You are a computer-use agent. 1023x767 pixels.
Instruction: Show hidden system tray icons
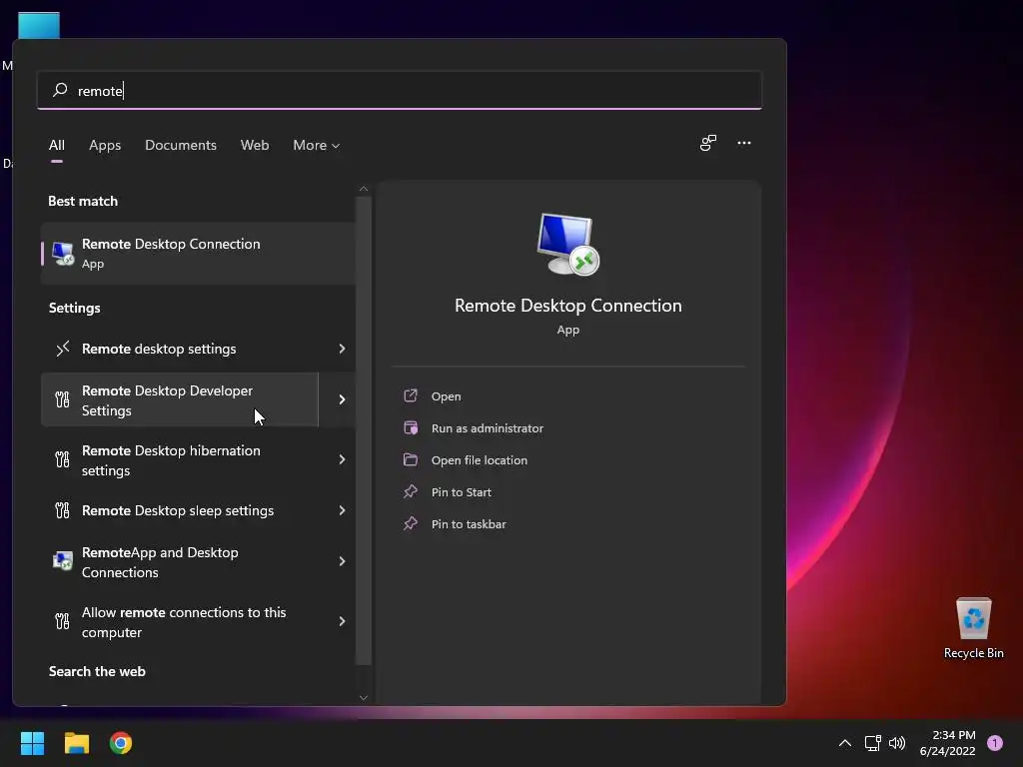click(845, 743)
